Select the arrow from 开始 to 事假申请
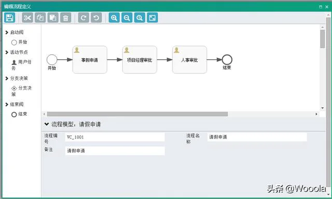Image resolution: width=332 pixels, height=199 pixels. click(65, 60)
